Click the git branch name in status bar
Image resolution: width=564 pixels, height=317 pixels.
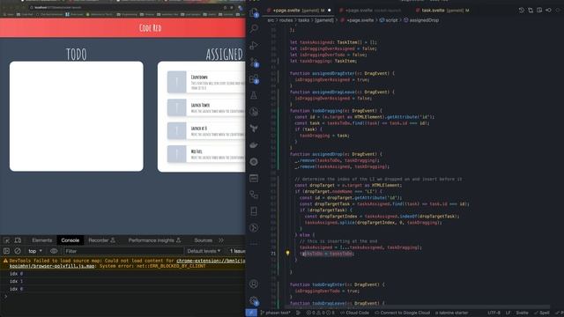(275, 313)
